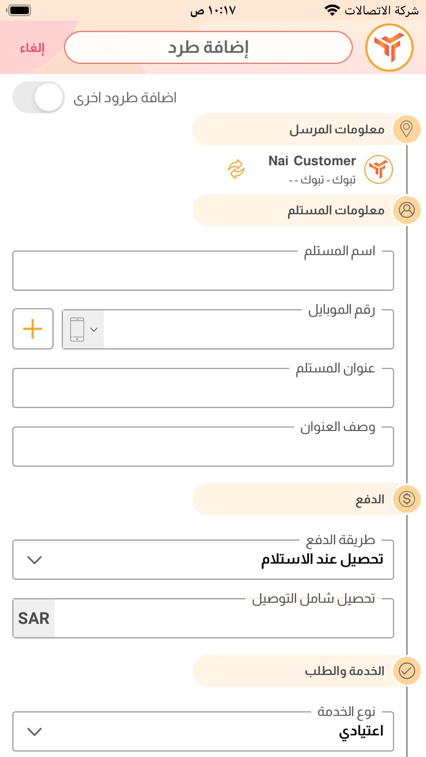Tap the sender location pin icon
Screen dimensions: 426x757
coord(406,129)
